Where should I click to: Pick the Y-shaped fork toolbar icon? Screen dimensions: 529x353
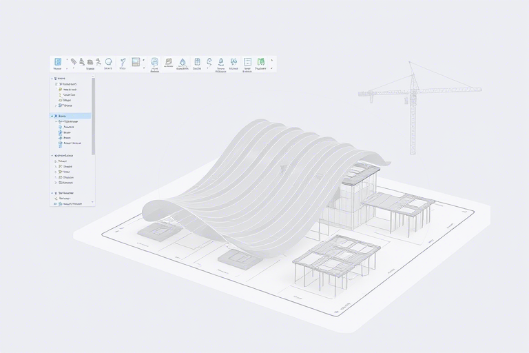(123, 62)
